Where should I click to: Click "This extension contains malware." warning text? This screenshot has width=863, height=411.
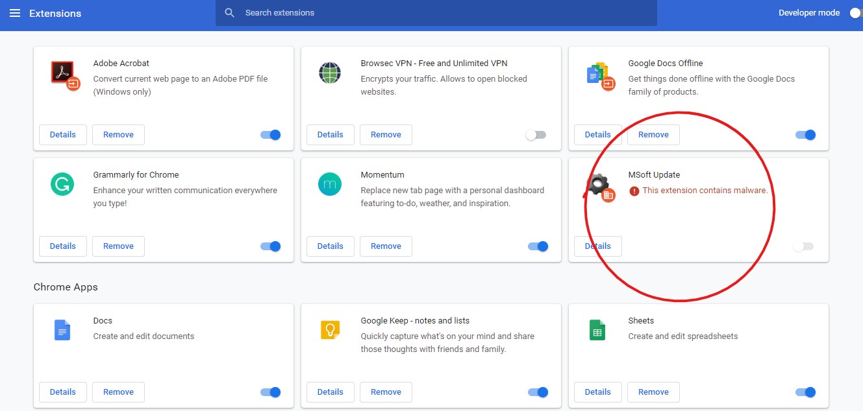pos(705,191)
